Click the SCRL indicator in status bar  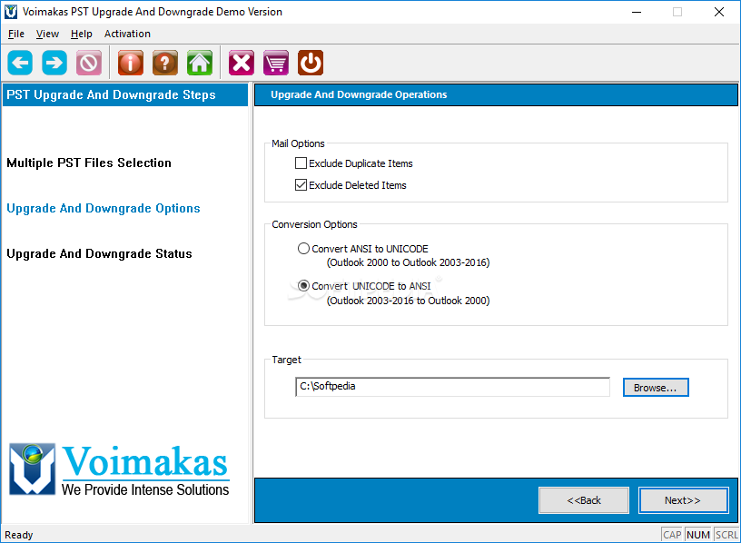(726, 535)
